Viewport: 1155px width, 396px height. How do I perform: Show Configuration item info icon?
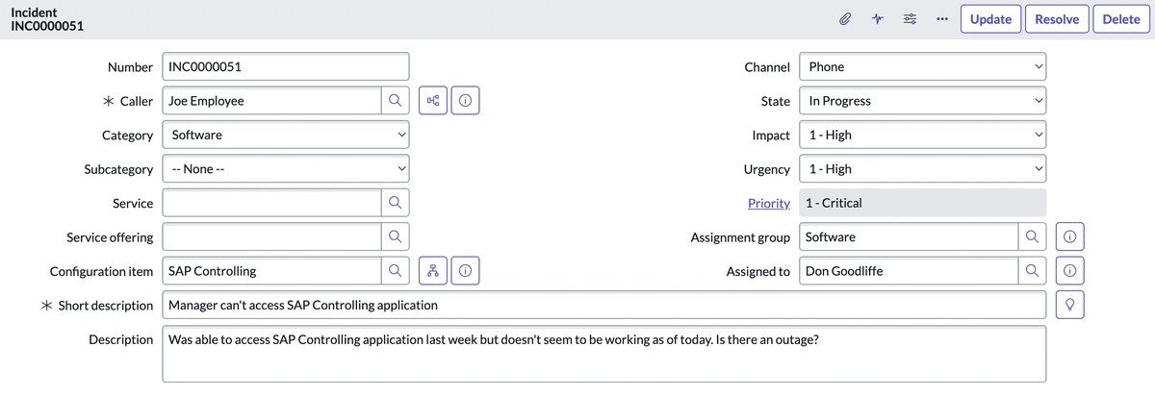465,271
